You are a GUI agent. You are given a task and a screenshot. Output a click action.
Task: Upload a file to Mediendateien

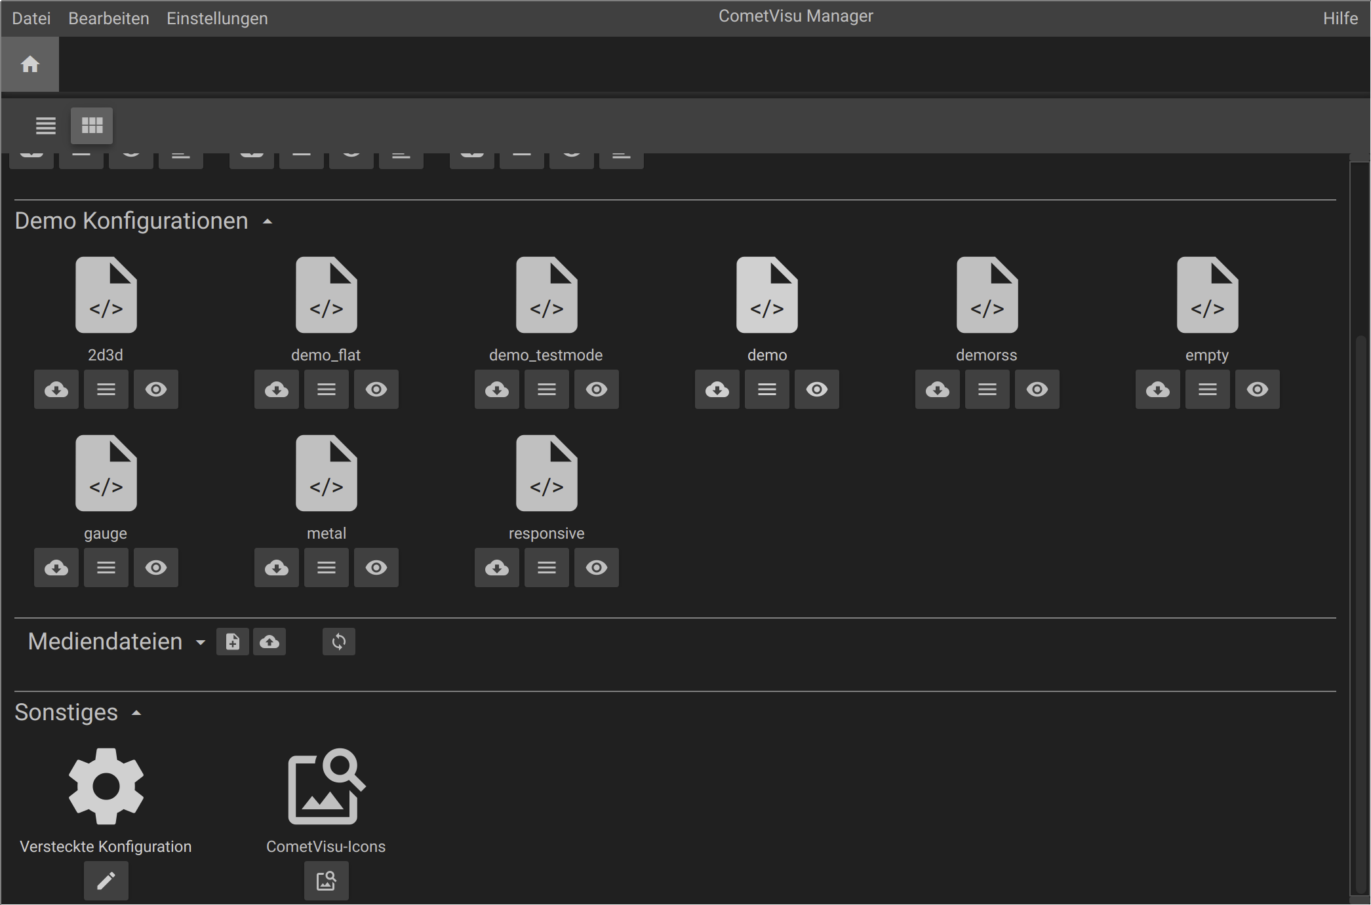pyautogui.click(x=269, y=642)
